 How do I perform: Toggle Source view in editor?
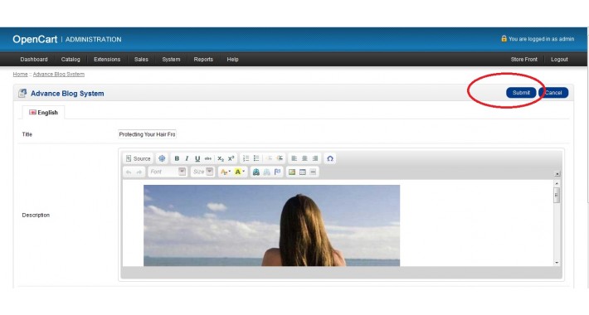[x=138, y=158]
